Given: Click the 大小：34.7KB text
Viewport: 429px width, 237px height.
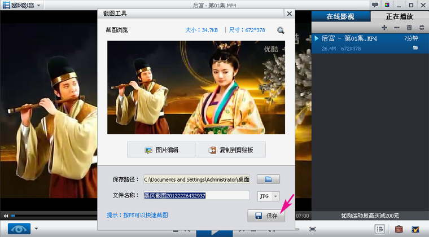Looking at the screenshot, I should pyautogui.click(x=202, y=30).
